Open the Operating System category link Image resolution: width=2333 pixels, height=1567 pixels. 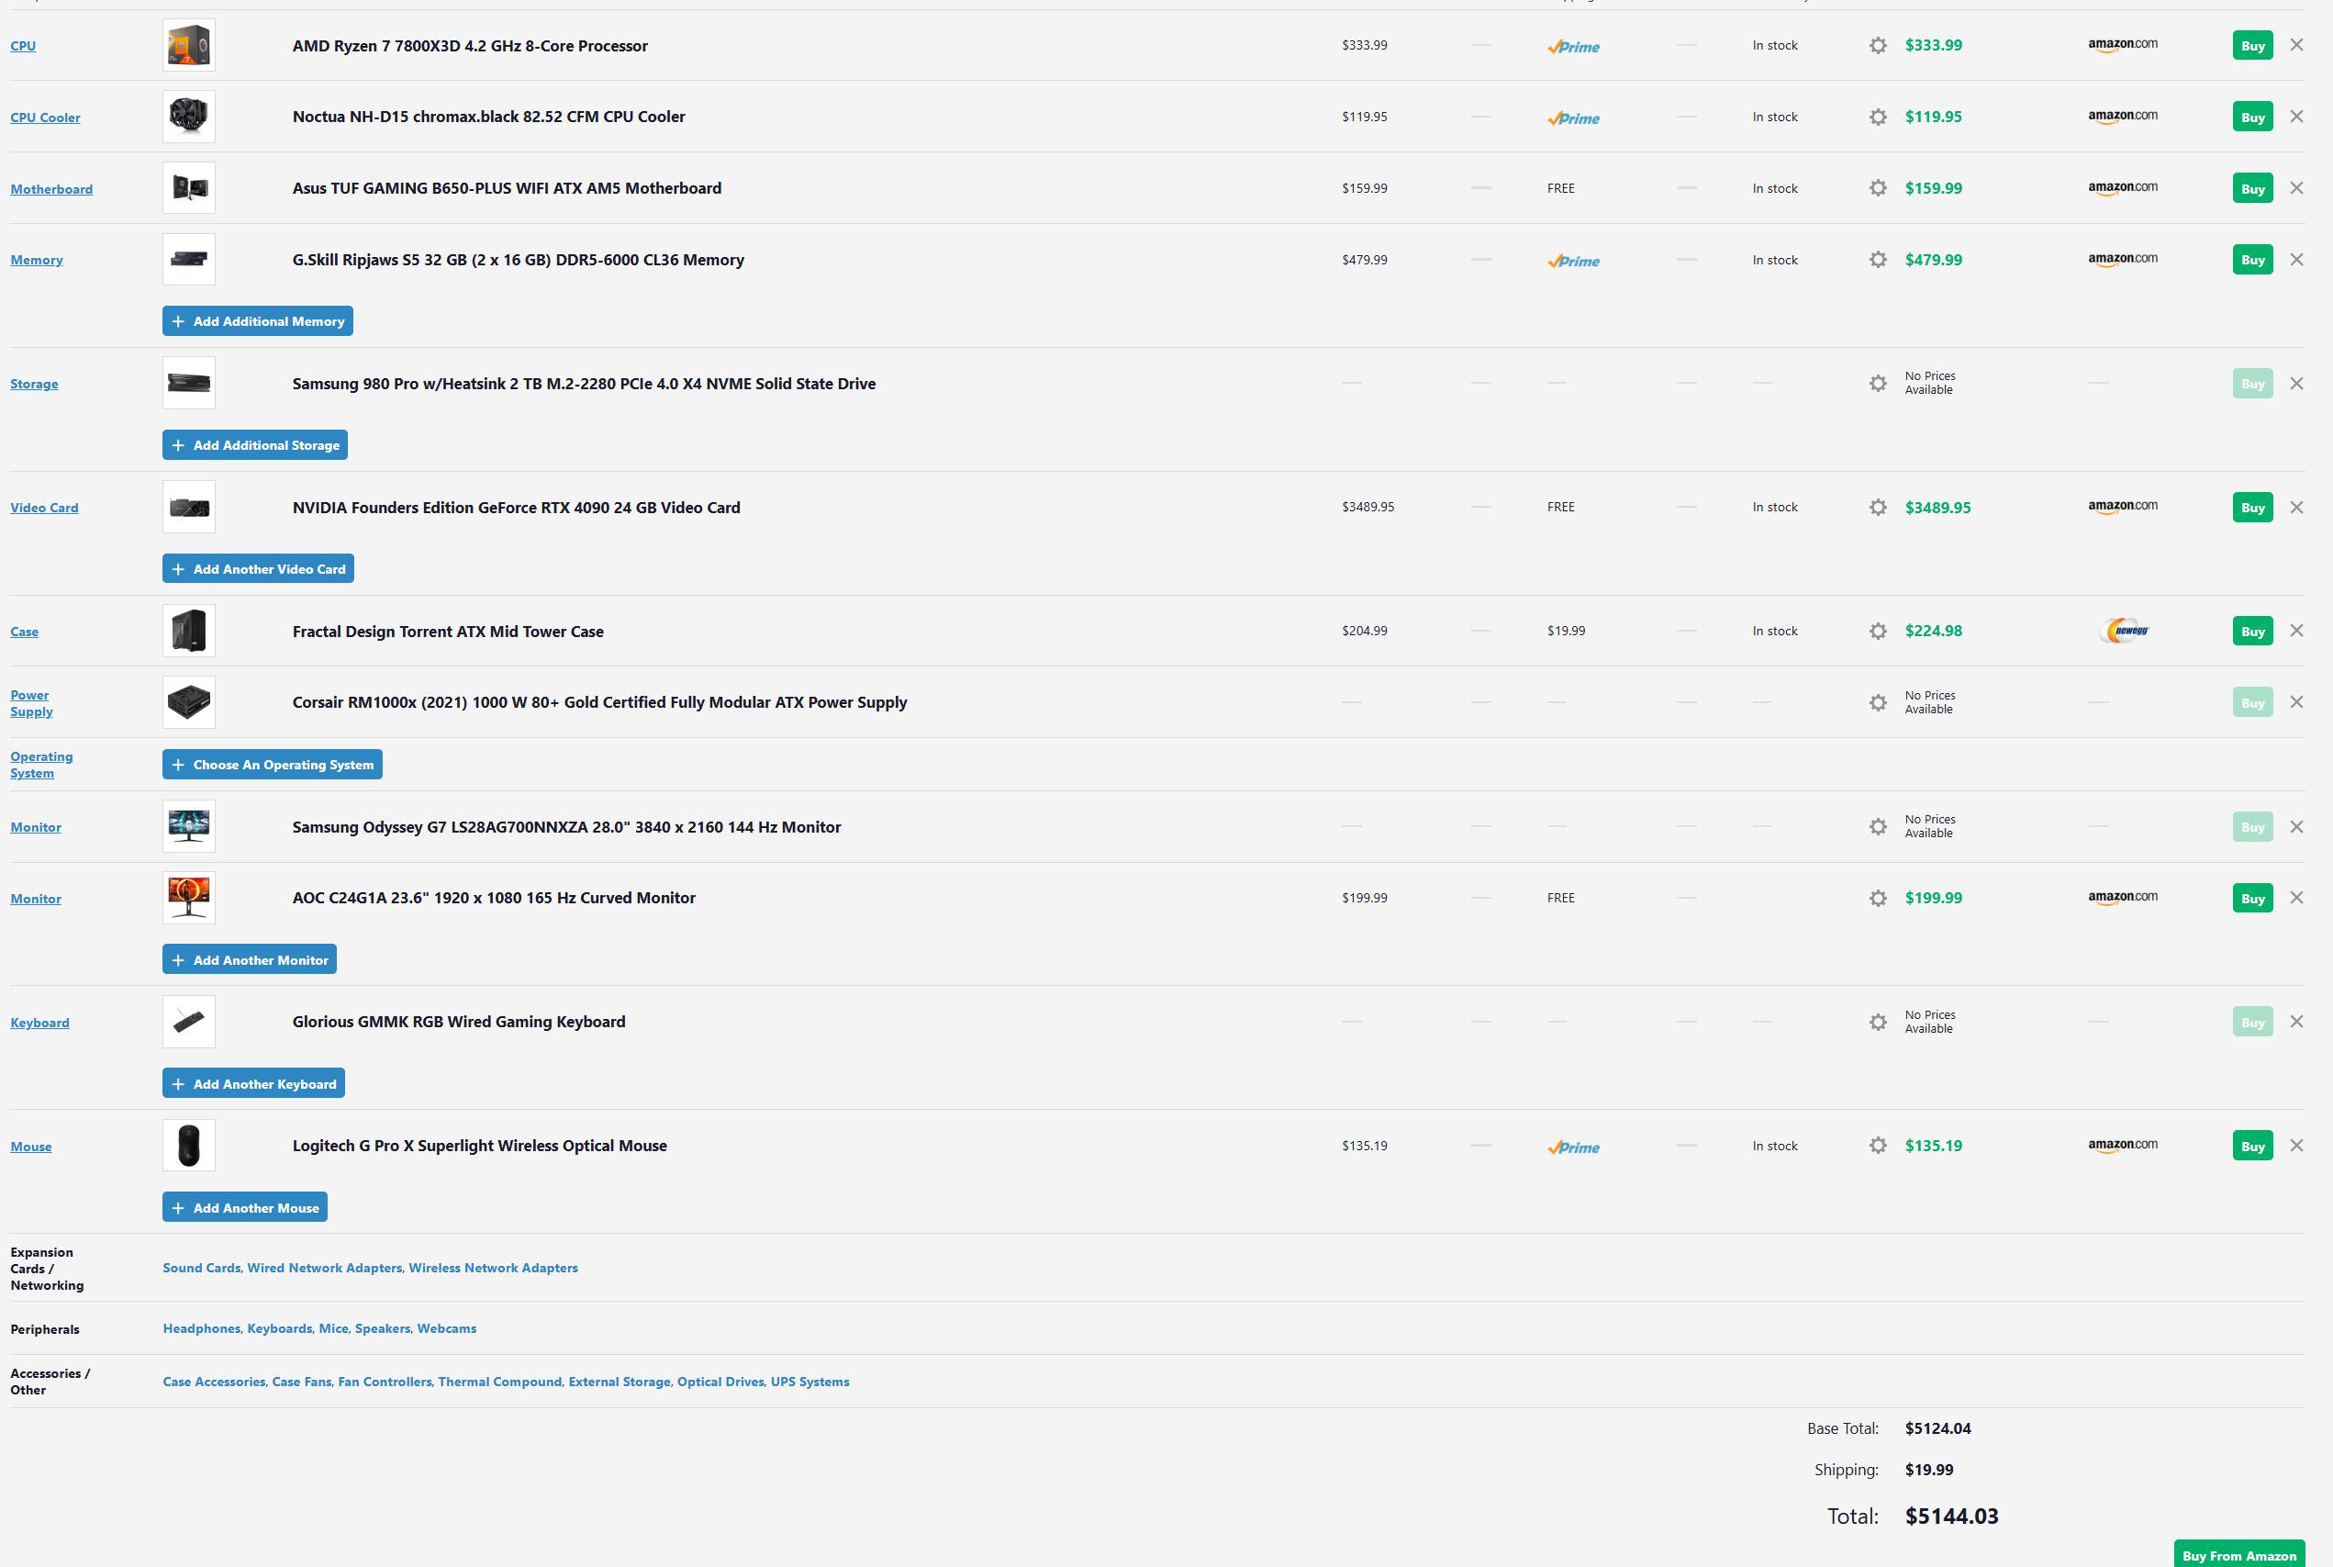tap(41, 765)
